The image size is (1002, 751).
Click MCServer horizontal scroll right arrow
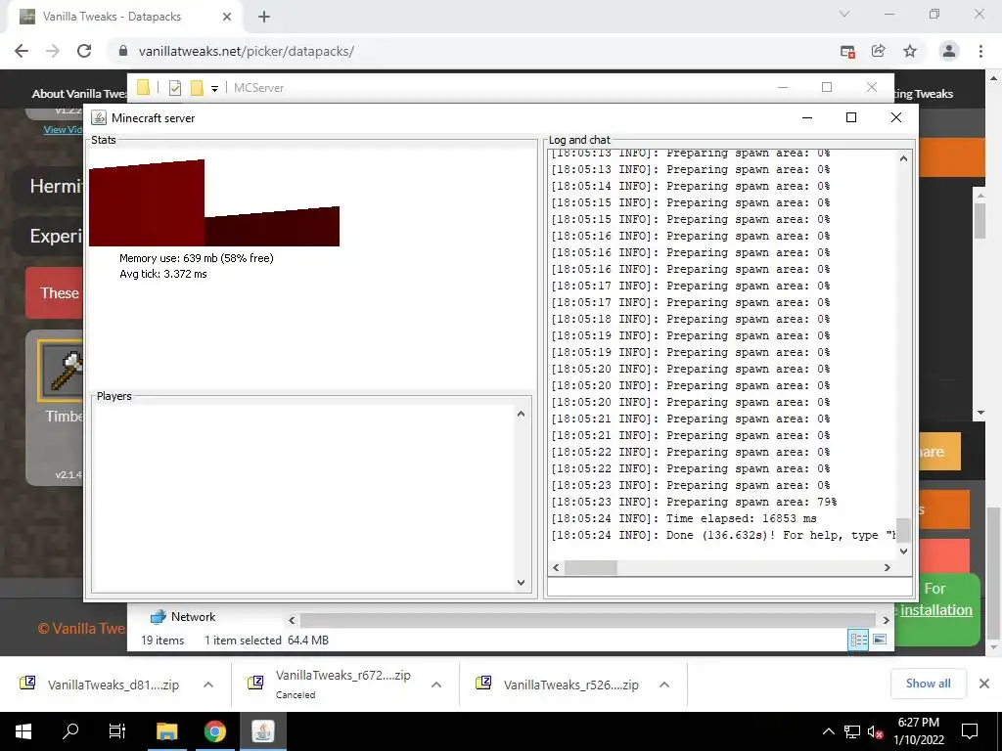click(x=886, y=619)
